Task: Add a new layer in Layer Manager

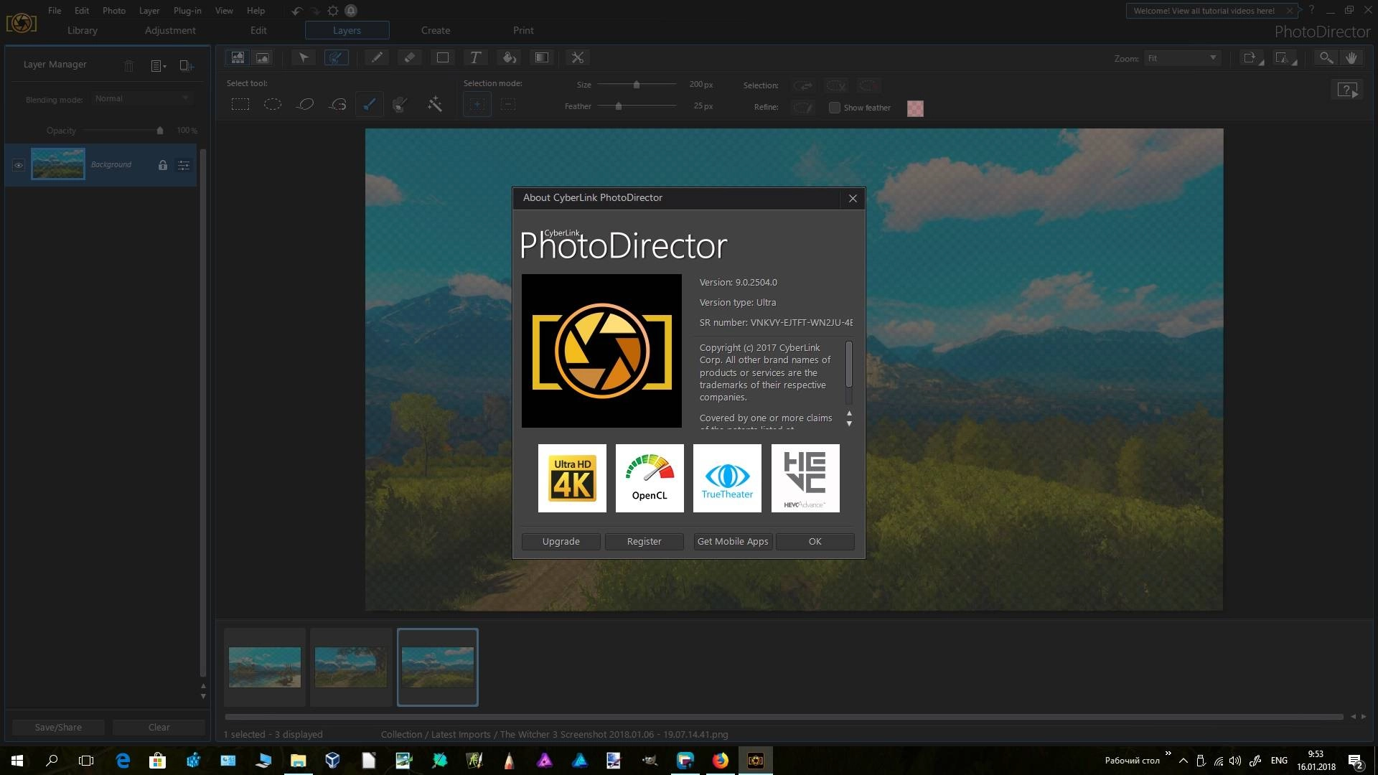Action: [x=187, y=66]
